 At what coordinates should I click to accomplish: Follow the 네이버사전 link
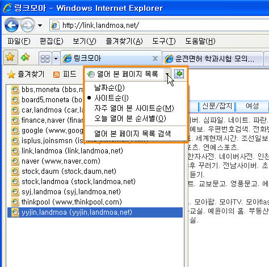236,156
